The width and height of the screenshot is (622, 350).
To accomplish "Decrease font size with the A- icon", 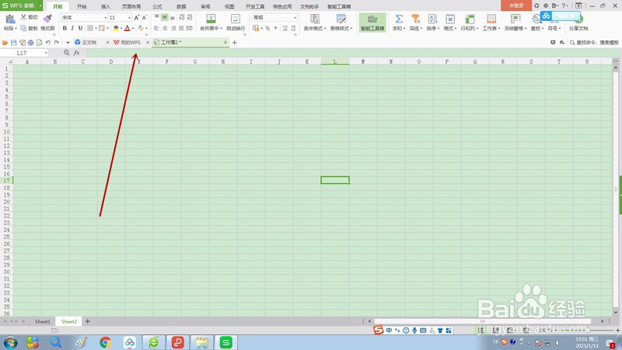I will [145, 17].
